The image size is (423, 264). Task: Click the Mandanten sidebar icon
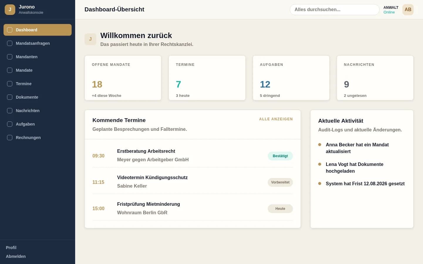coord(10,57)
